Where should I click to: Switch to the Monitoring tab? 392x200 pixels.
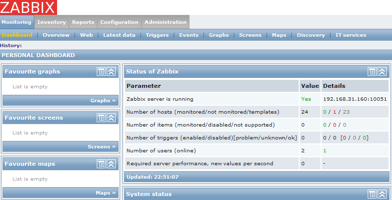click(16, 22)
